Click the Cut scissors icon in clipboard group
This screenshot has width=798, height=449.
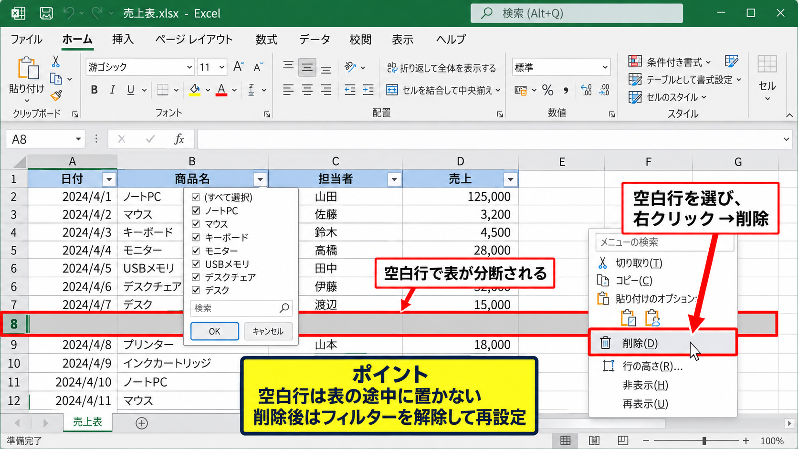[56, 62]
